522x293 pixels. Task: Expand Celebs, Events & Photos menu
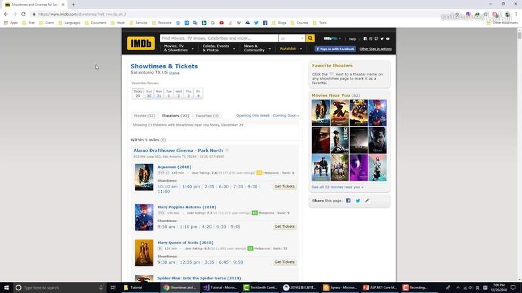click(219, 48)
